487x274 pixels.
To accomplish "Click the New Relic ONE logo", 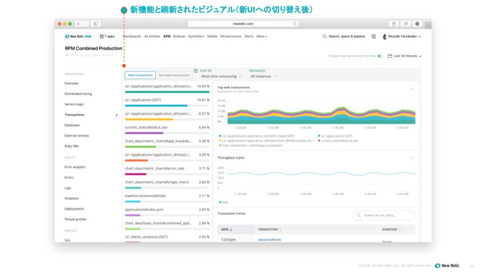I will [x=78, y=37].
